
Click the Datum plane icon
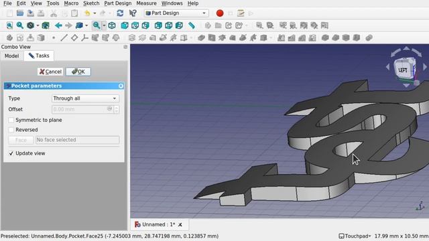(74, 37)
